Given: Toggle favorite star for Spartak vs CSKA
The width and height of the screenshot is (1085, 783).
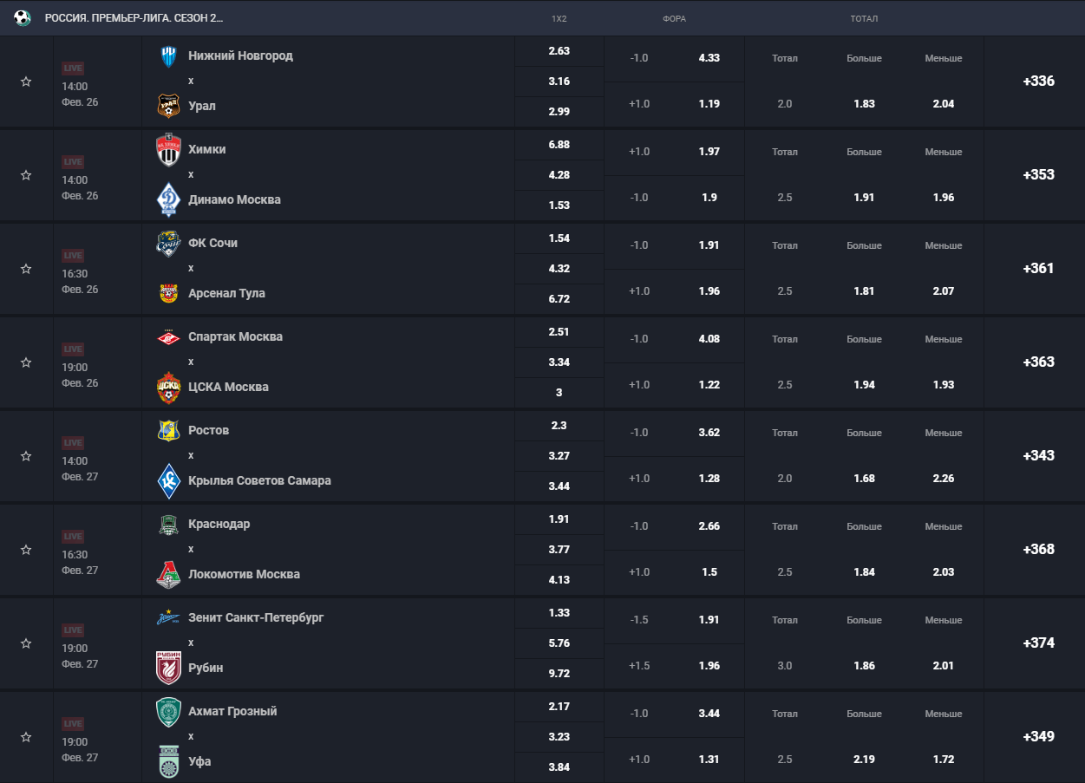Looking at the screenshot, I should pos(26,362).
